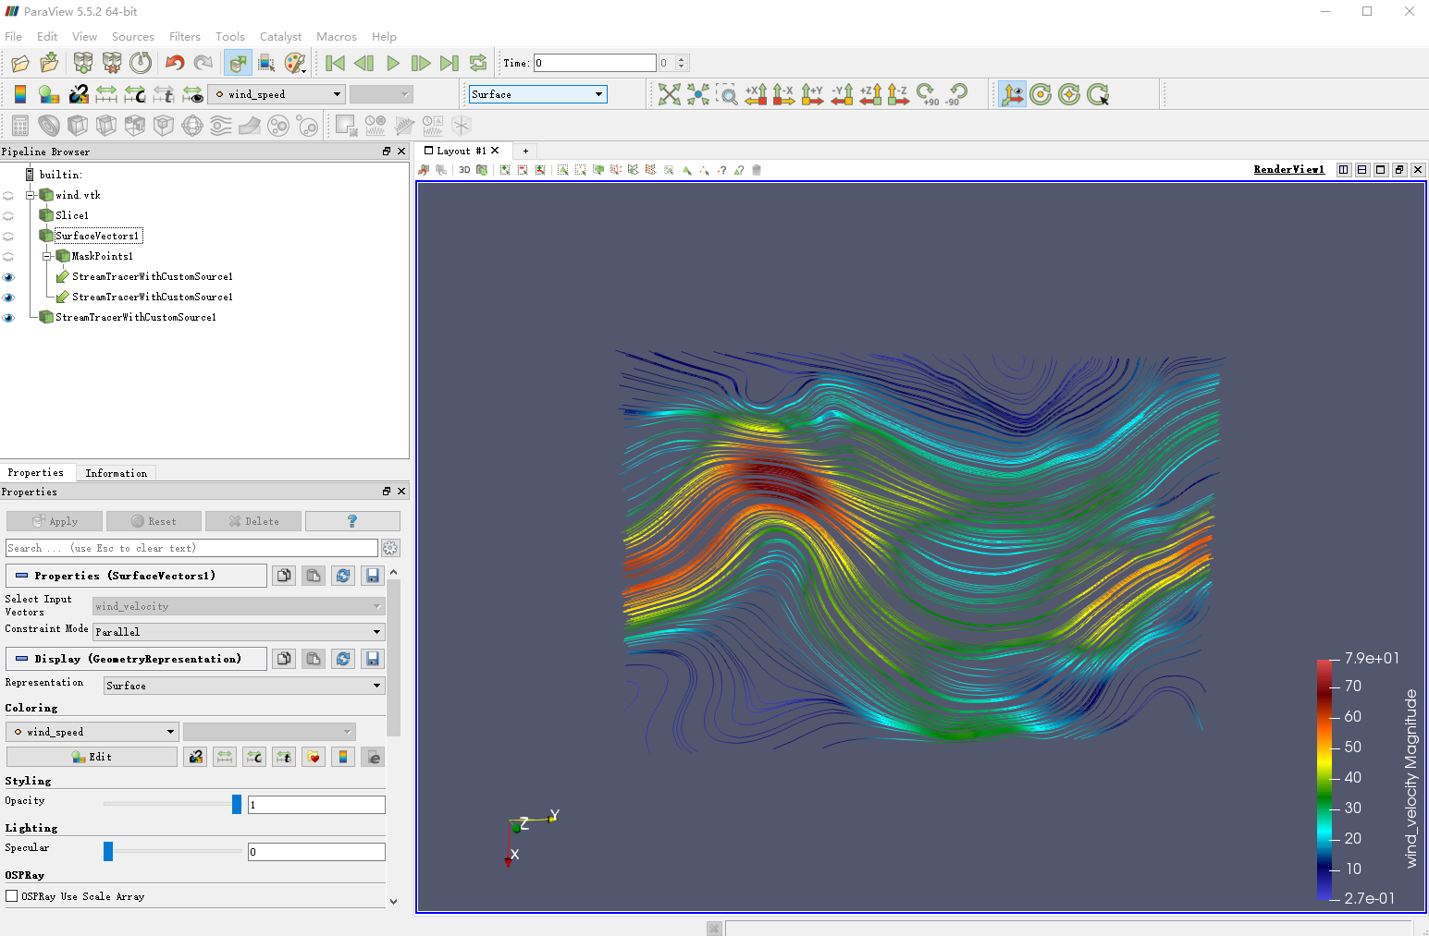The width and height of the screenshot is (1429, 936).
Task: Enable OSPRay Use Scale Array checkbox
Action: (12, 896)
